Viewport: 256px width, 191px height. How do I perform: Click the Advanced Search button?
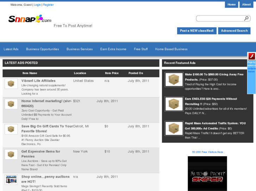click(234, 31)
